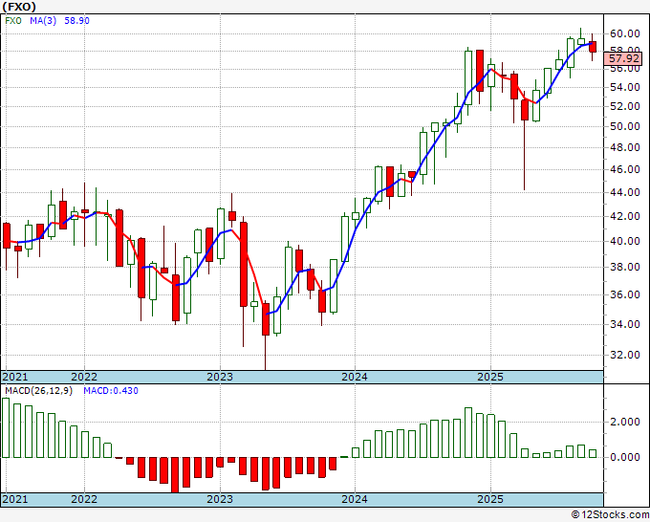This screenshot has height=522, width=650.
Task: Click the deepest red MACD bar in late 2022
Action: pyautogui.click(x=175, y=475)
